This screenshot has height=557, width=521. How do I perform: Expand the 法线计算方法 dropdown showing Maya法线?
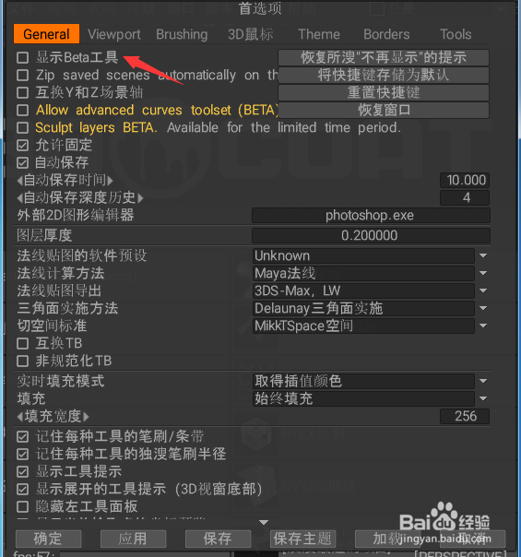tap(371, 273)
